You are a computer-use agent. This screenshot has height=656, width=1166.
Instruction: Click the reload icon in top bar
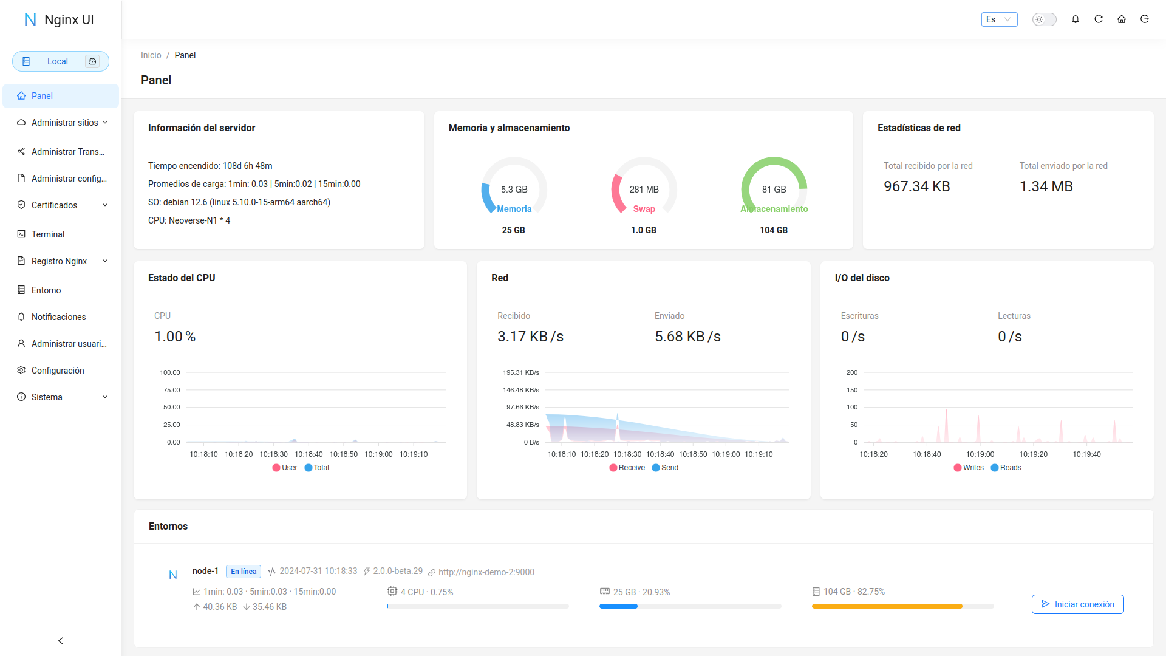[x=1099, y=19]
